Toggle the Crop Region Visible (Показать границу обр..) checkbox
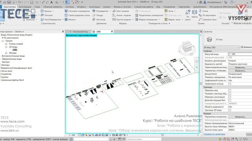The height and width of the screenshot is (141, 252). 230,94
